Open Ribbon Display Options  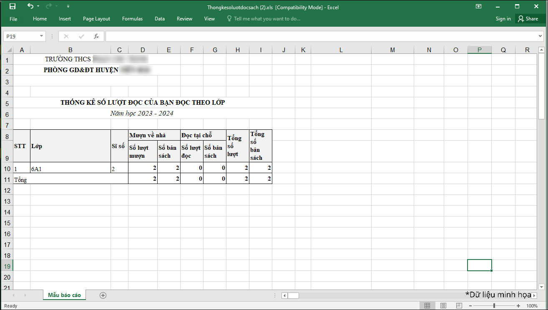479,7
